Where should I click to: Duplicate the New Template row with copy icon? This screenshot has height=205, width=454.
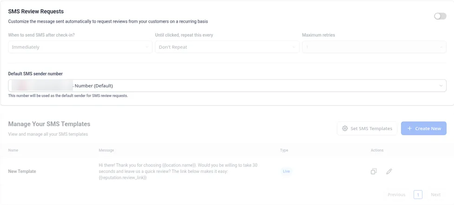coord(374,172)
